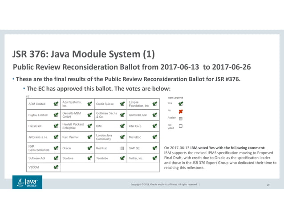
Task: Click the red No icon in Icon Legend
Action: (x=181, y=111)
